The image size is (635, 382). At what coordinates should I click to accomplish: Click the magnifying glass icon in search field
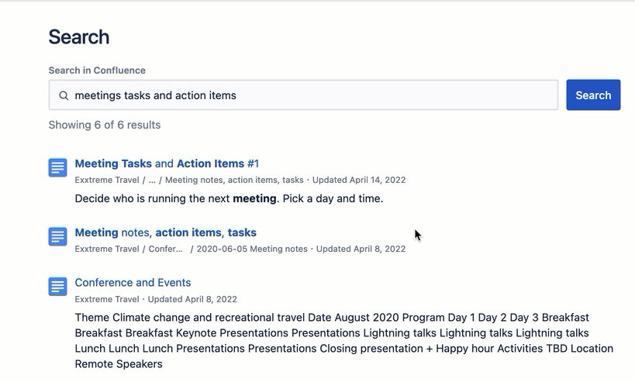[64, 95]
